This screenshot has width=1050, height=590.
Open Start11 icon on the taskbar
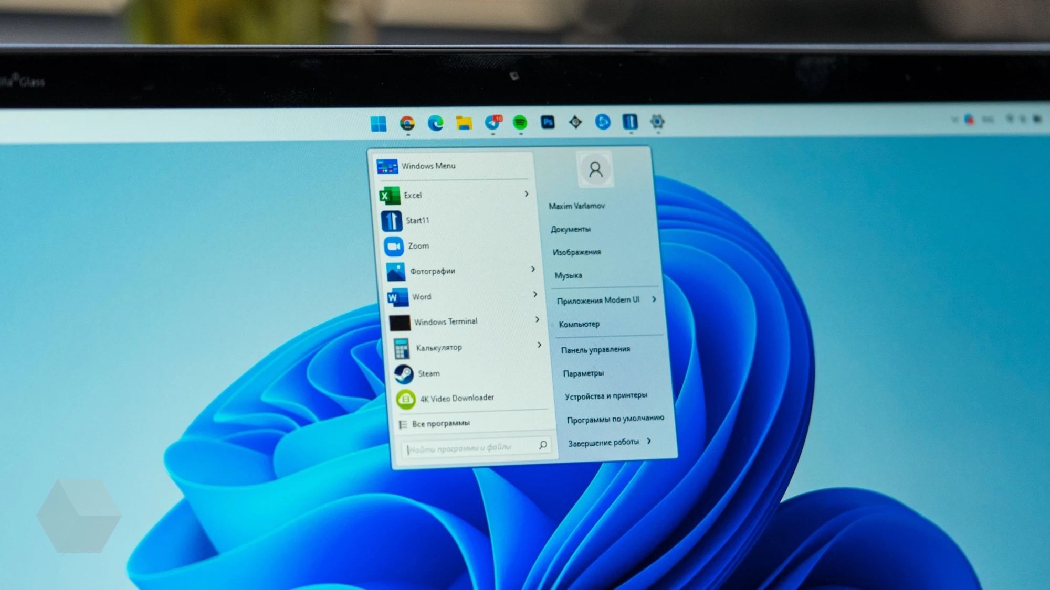(630, 122)
